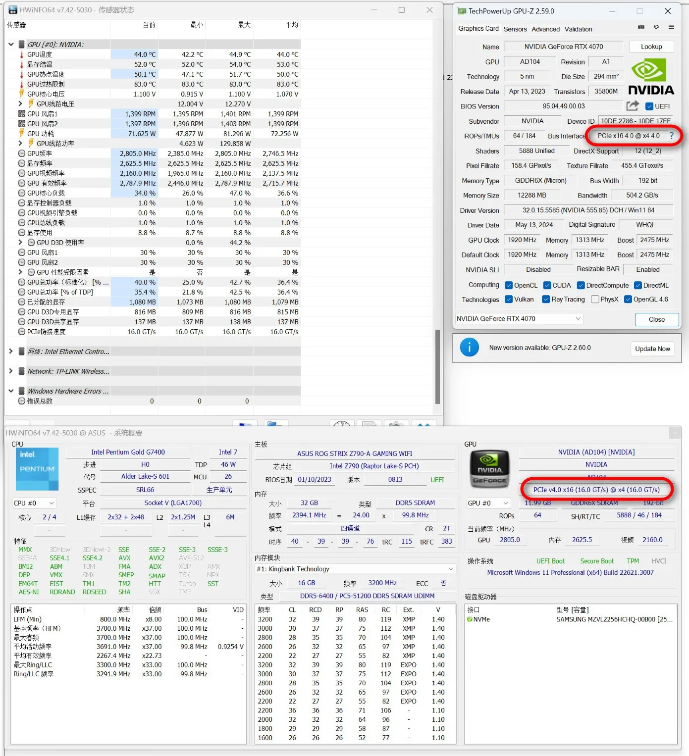Image resolution: width=689 pixels, height=756 pixels.
Task: Click the 平均 column header
Action: pyautogui.click(x=292, y=25)
